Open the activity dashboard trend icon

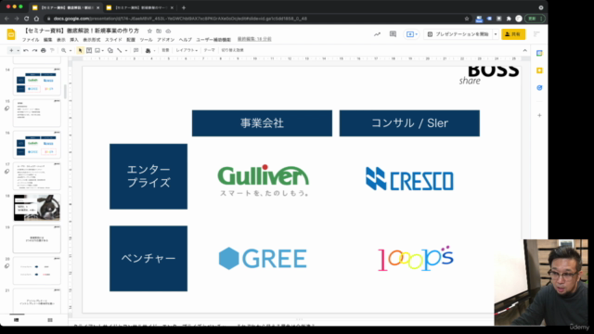(x=377, y=34)
